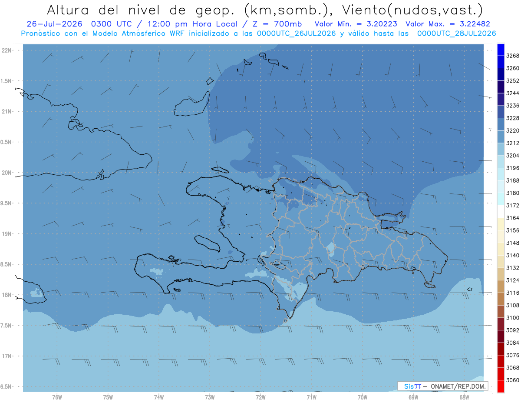Screen dimensions: 521x403
Task: Click the 'Valor Min. = 3.20223' readout
Action: [356, 24]
